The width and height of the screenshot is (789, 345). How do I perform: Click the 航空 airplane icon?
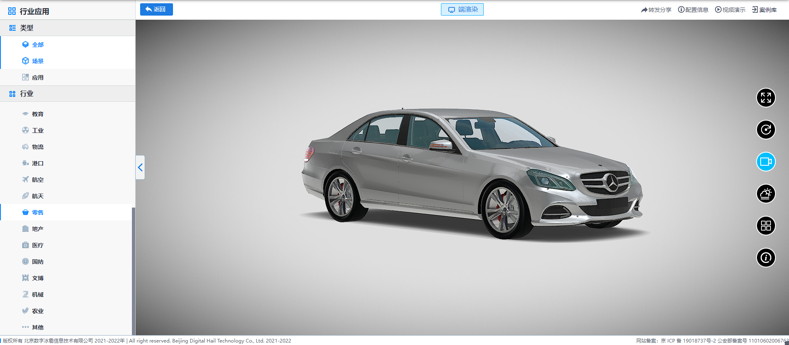(x=25, y=179)
